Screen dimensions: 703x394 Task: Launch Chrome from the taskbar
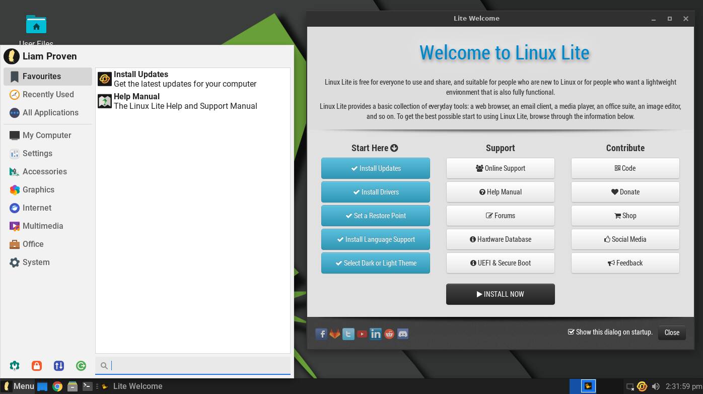point(57,386)
